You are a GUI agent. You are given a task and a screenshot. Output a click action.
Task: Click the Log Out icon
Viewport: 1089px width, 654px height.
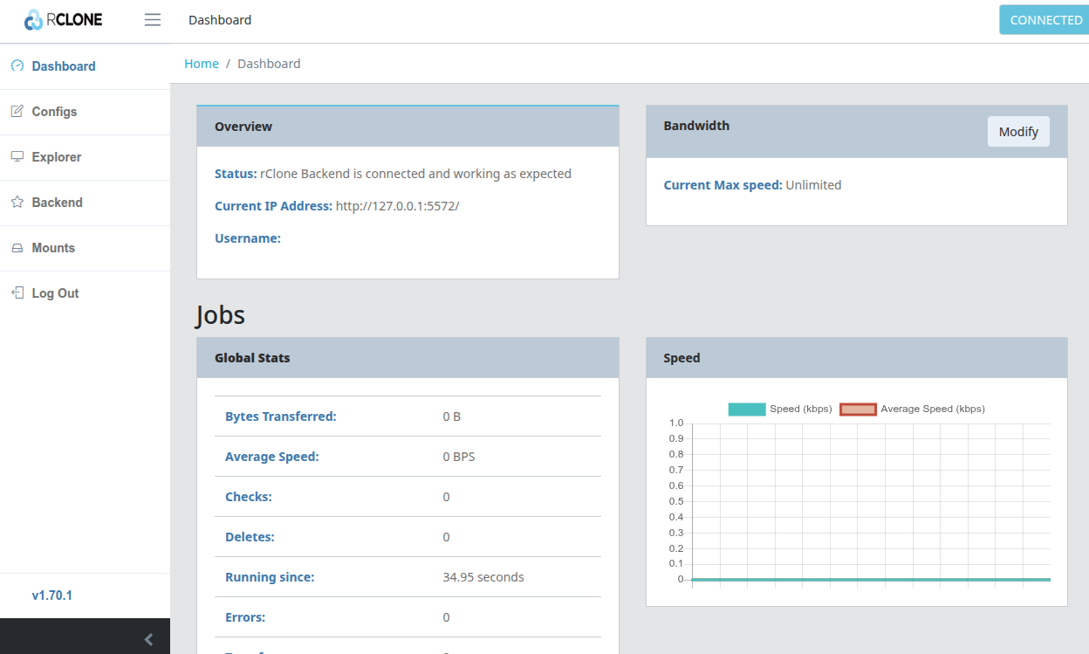tap(17, 293)
